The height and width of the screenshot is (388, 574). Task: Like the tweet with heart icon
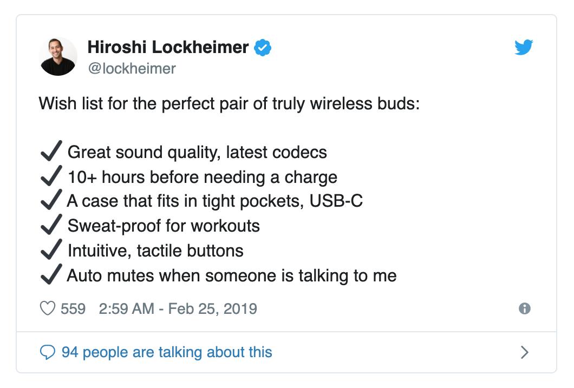[48, 308]
